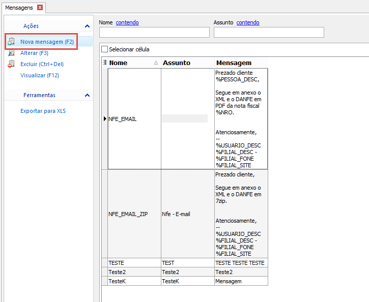The width and height of the screenshot is (369, 302).
Task: Focus the Assunto filter text field
Action: (x=269, y=32)
